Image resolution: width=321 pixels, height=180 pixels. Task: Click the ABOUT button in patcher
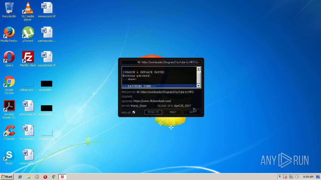pos(173,112)
